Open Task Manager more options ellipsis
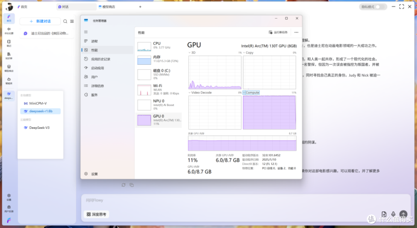The image size is (417, 228). (x=296, y=32)
